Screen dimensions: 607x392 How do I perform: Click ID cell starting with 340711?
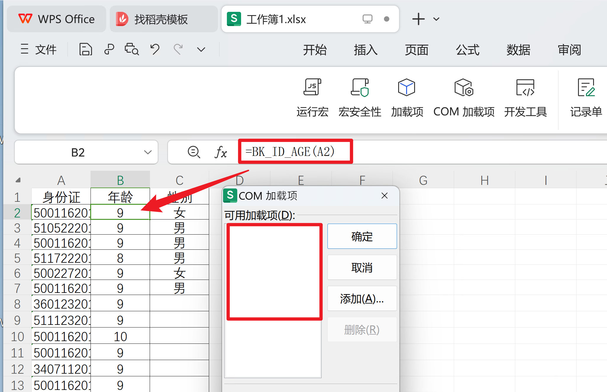click(x=61, y=369)
